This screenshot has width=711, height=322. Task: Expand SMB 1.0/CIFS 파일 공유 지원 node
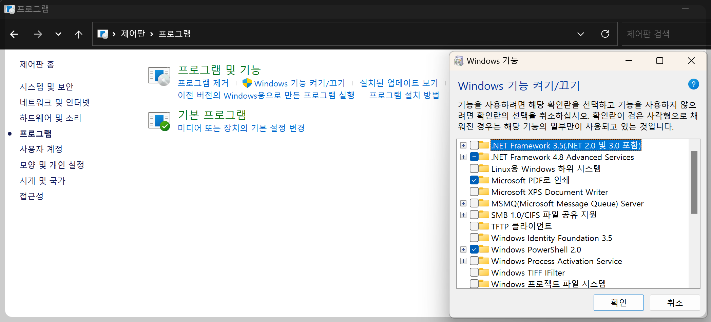[463, 215]
